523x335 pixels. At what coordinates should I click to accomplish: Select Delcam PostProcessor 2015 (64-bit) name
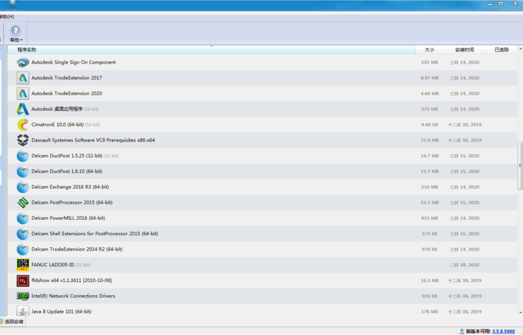[x=72, y=203]
